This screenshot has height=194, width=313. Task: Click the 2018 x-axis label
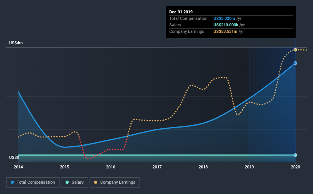tap(203, 167)
